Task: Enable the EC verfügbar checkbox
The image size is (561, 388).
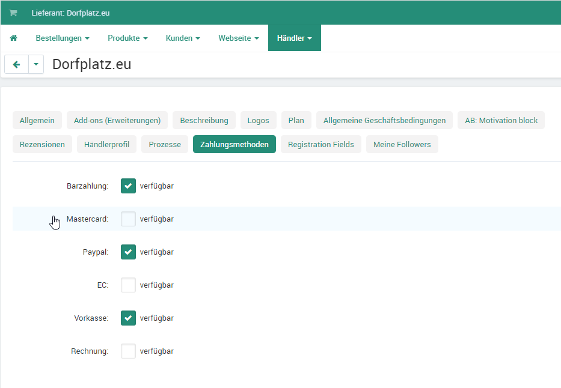Action: 128,285
